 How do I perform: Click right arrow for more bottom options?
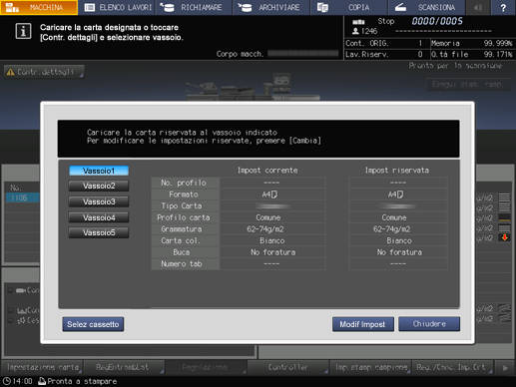505,368
